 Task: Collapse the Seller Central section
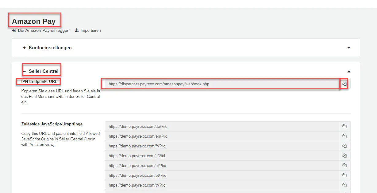43,71
